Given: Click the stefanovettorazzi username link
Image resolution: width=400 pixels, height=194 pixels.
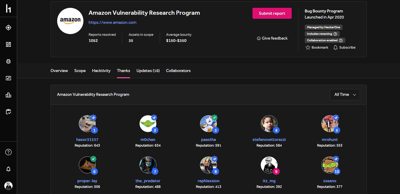Looking at the screenshot, I should (x=269, y=139).
